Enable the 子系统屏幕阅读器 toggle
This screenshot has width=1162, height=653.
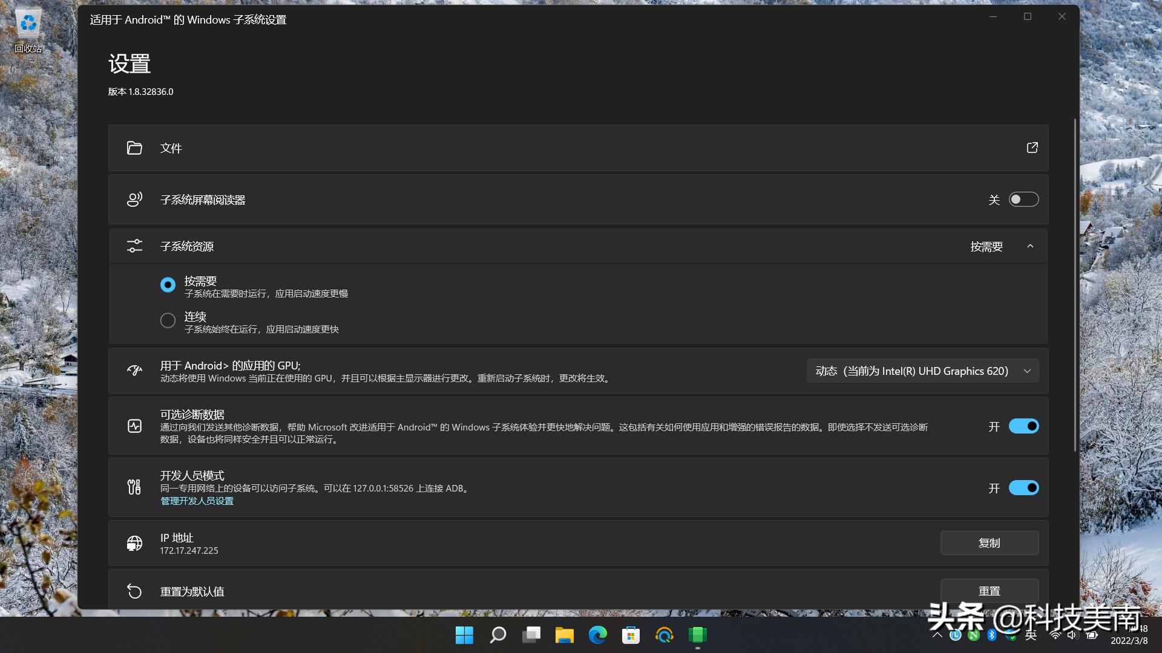1023,199
